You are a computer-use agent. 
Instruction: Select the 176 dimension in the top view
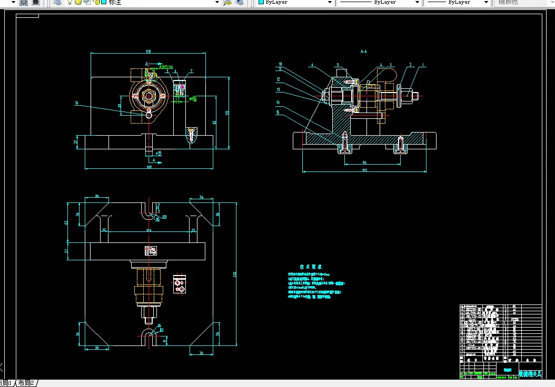(148, 230)
